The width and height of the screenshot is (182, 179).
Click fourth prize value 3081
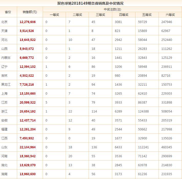(118, 22)
